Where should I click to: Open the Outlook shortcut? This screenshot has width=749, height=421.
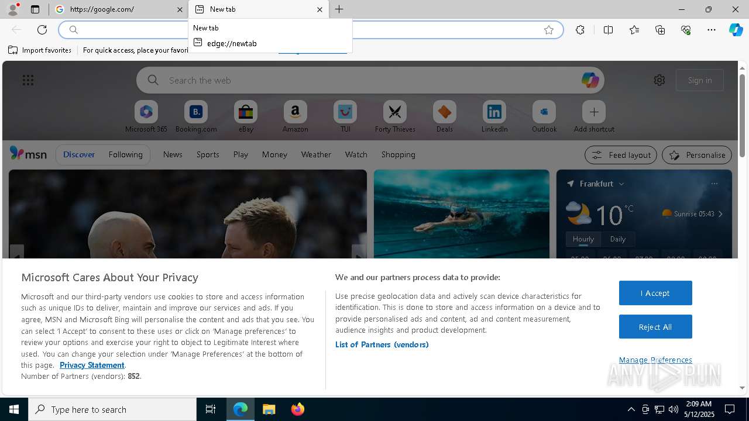pos(544,116)
